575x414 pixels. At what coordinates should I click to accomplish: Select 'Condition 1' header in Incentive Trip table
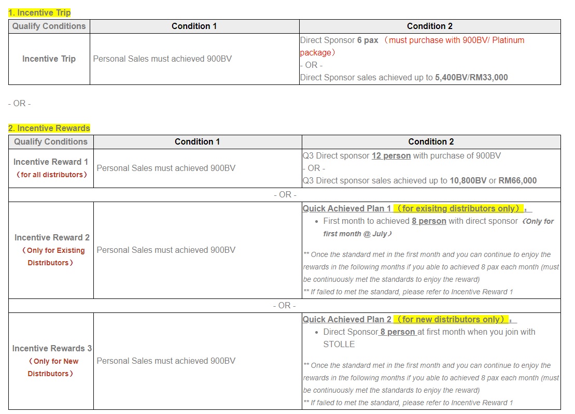click(x=194, y=26)
